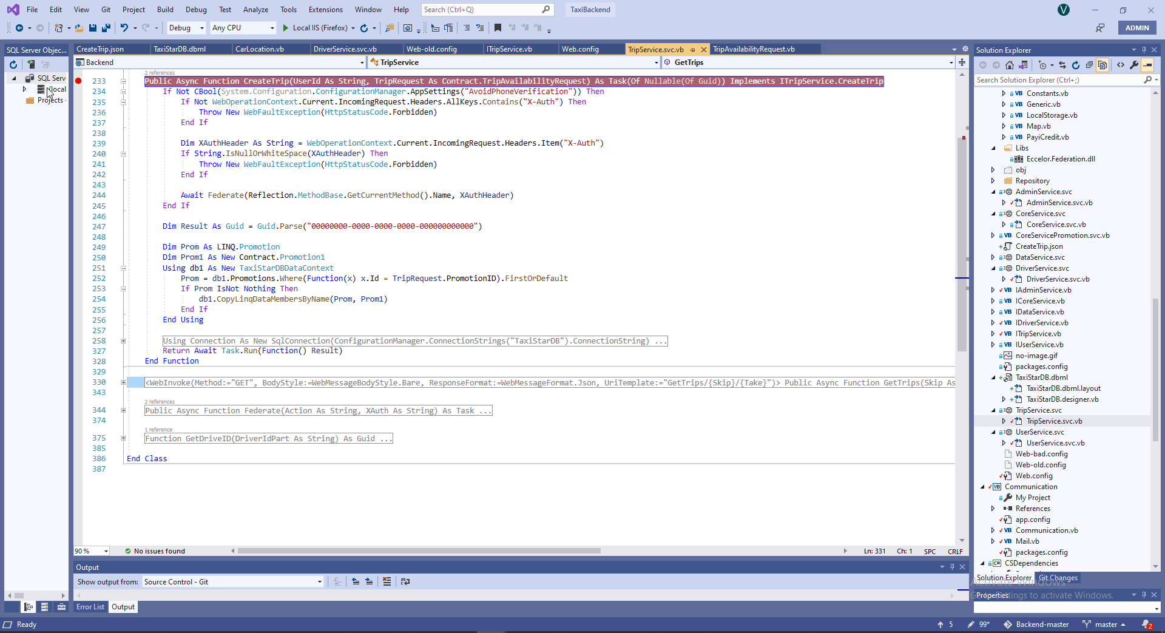Collapse the Communication project node
The height and width of the screenshot is (633, 1165).
982,487
